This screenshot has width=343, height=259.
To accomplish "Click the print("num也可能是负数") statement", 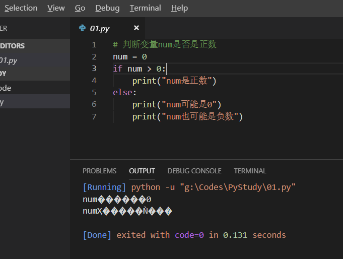I will point(187,116).
